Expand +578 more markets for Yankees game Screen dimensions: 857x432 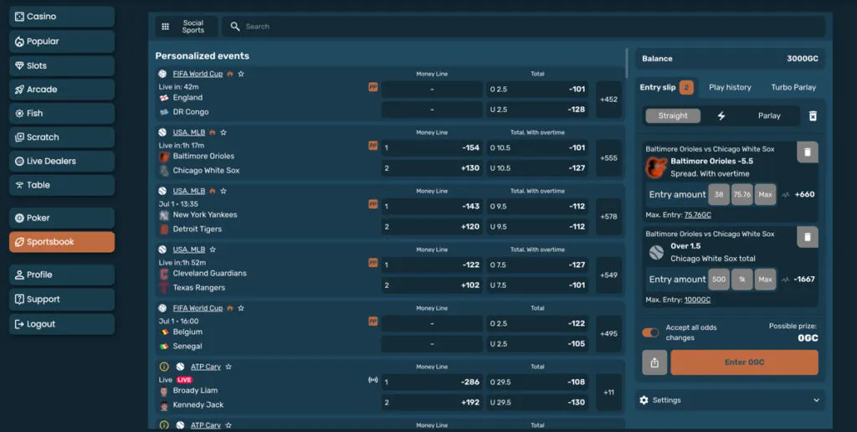pos(609,217)
